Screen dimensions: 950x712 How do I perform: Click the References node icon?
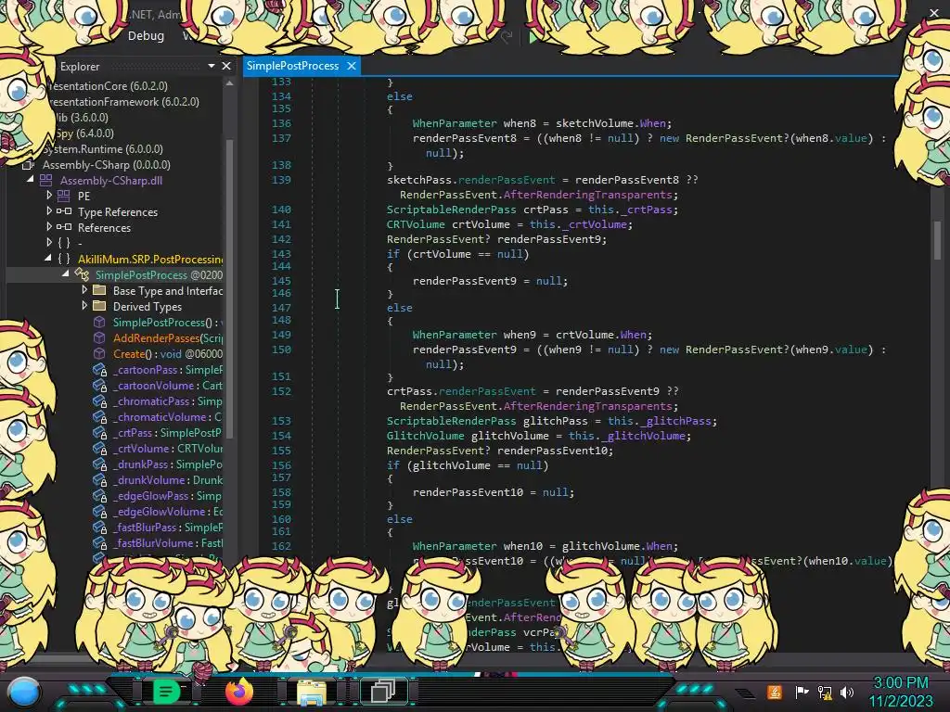point(64,228)
